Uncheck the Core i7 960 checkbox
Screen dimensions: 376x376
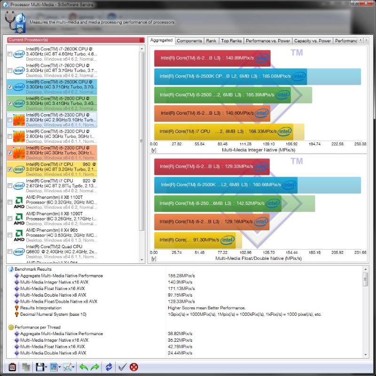pos(10,169)
